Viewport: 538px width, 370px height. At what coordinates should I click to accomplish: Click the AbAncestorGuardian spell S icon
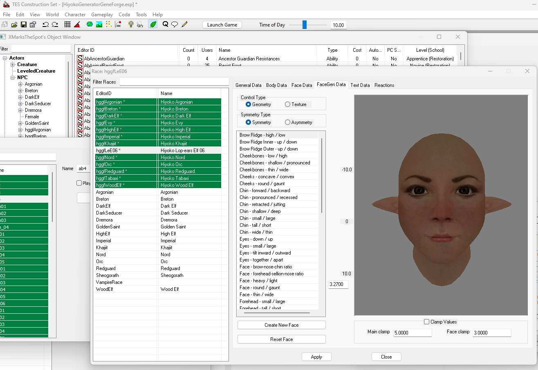(x=80, y=59)
